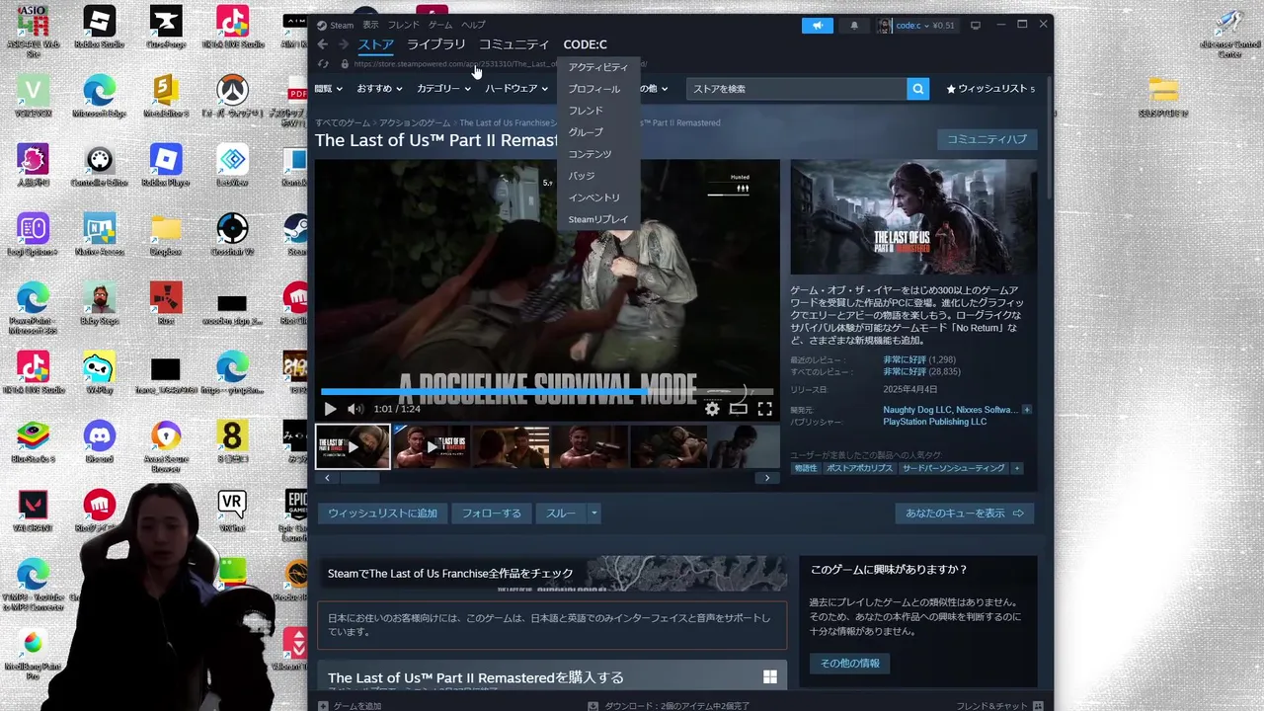Open Discord desktop icon
This screenshot has height=711, width=1264.
[99, 440]
